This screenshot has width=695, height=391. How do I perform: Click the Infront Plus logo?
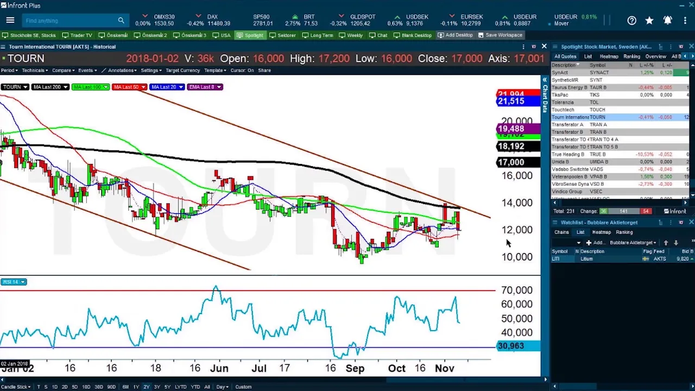(x=21, y=5)
